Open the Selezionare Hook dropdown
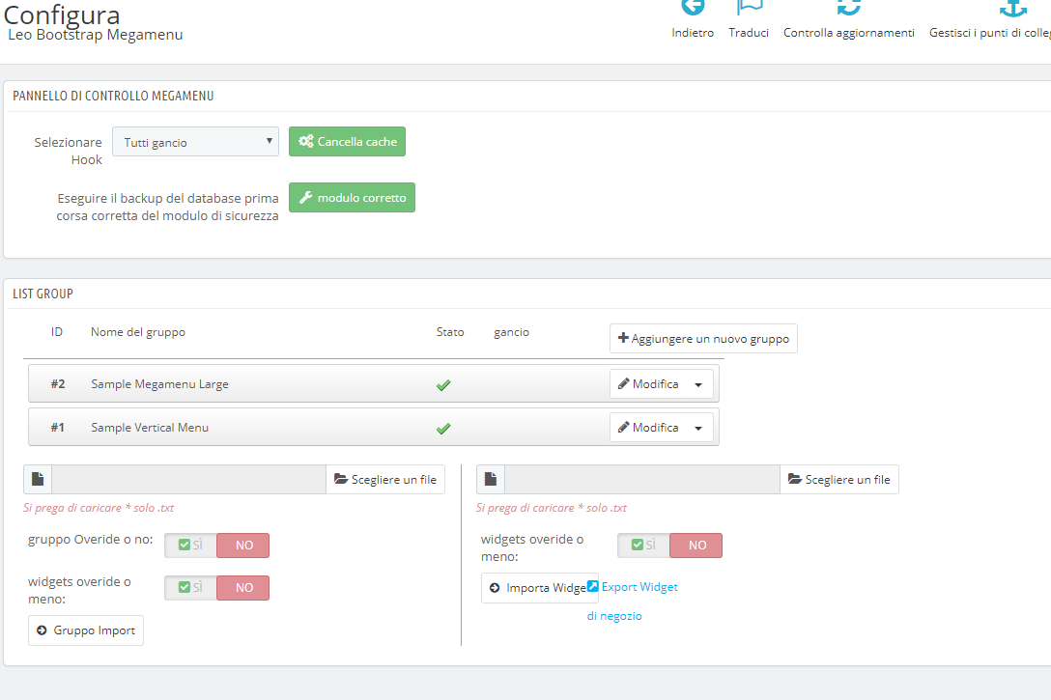 [x=195, y=142]
